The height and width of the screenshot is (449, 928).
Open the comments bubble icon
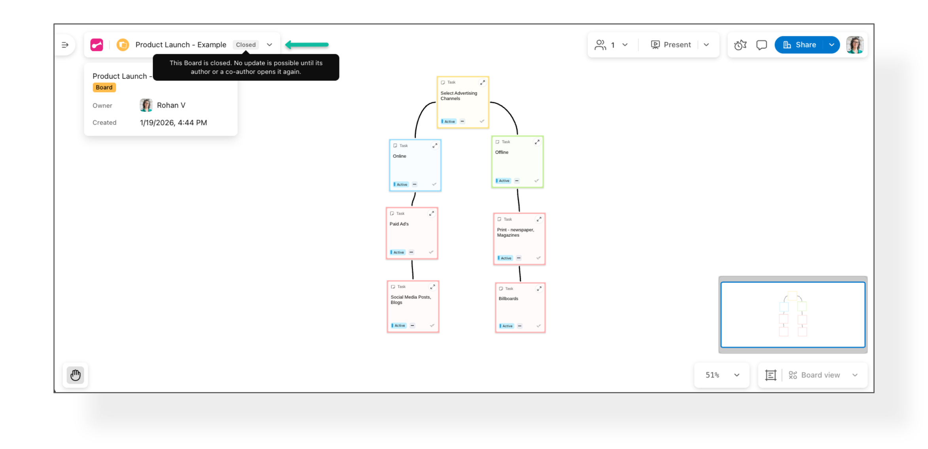click(x=761, y=45)
